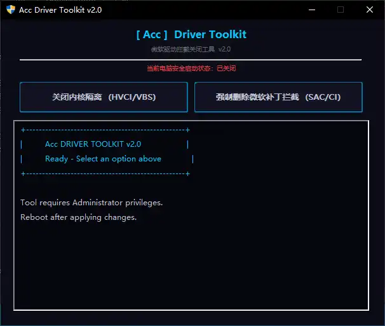
Task: Click 'Tool requires Administrator privileges.' text
Action: pyautogui.click(x=91, y=203)
